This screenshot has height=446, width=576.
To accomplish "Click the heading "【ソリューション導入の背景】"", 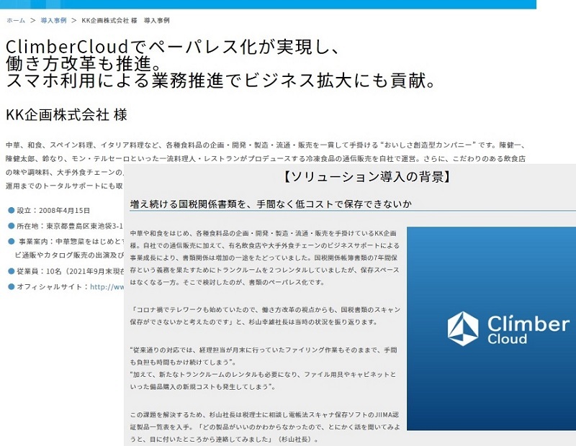I will point(367,177).
